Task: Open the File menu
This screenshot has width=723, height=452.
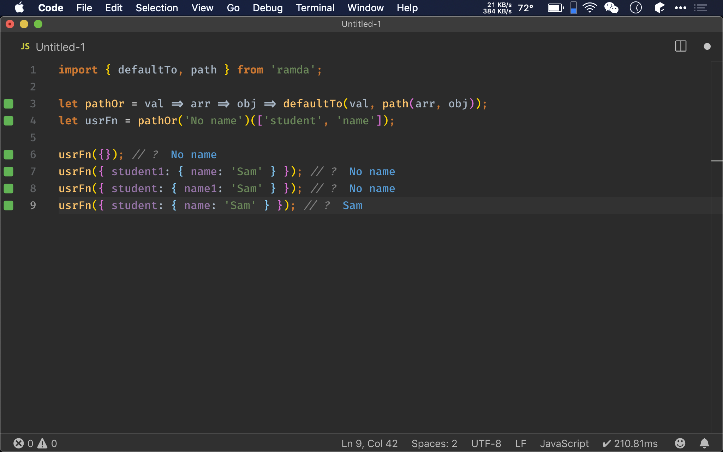Action: pyautogui.click(x=84, y=8)
